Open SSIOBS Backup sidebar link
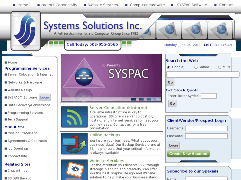The width and height of the screenshot is (241, 180). [20, 178]
